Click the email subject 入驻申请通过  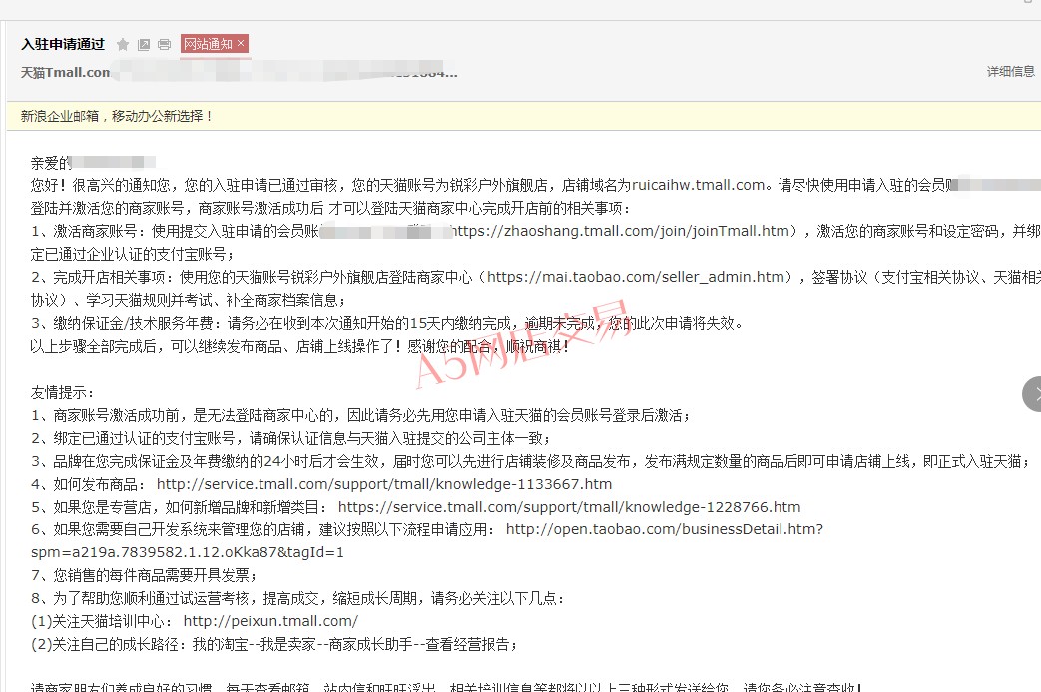coord(63,45)
